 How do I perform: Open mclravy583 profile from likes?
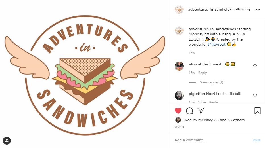pos(208,120)
